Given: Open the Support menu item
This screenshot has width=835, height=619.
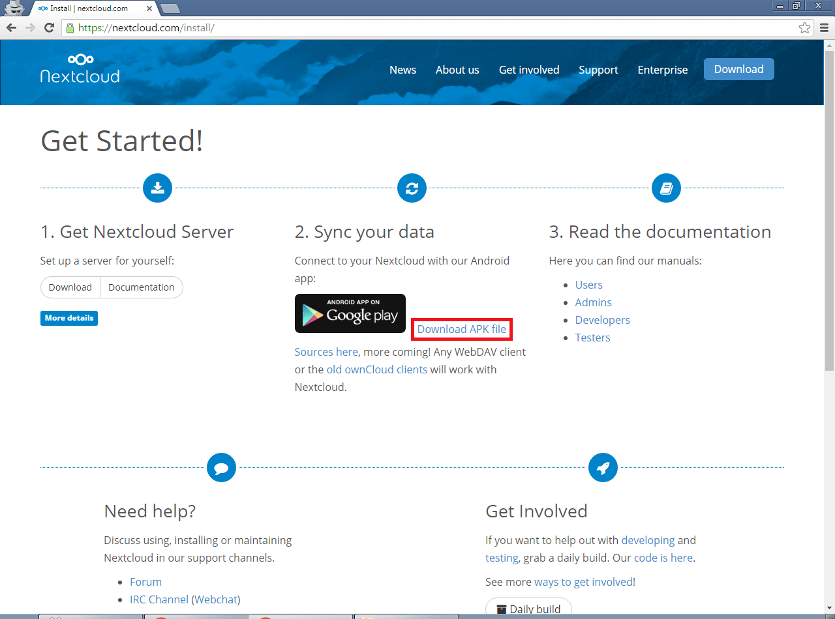Looking at the screenshot, I should point(598,70).
